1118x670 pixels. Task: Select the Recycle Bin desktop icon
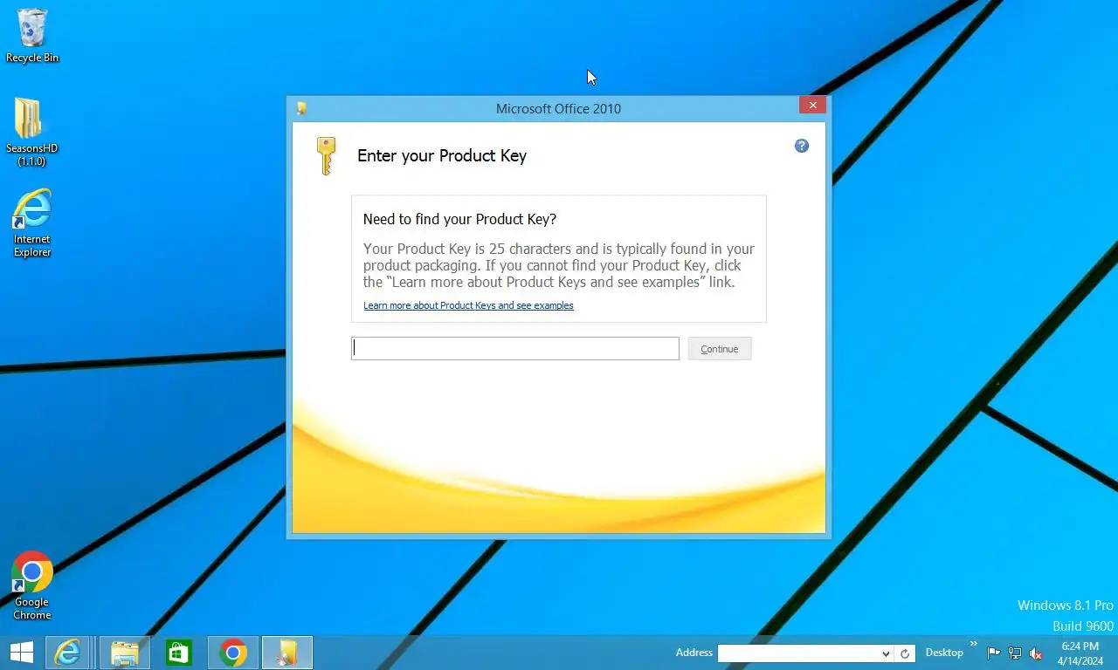click(x=32, y=36)
